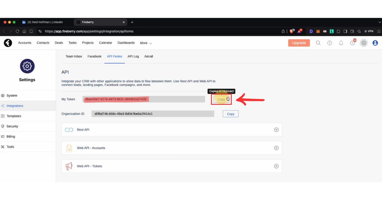Click the large Settings gear icon

27,66
